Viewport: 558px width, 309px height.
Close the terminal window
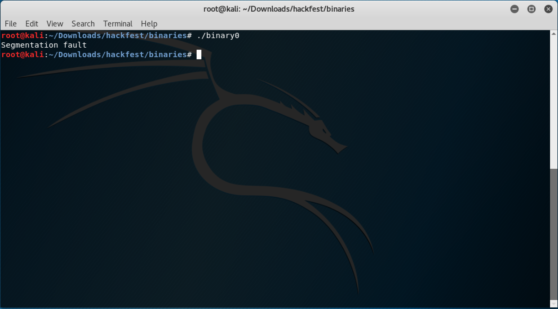548,9
